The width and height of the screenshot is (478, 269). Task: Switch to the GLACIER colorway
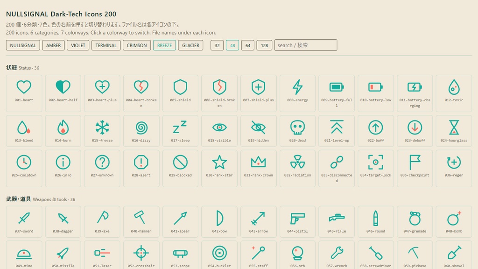point(190,45)
